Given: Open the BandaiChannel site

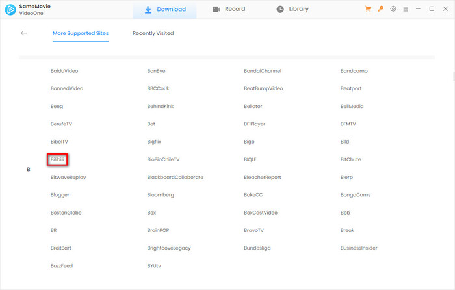Looking at the screenshot, I should click(x=263, y=71).
